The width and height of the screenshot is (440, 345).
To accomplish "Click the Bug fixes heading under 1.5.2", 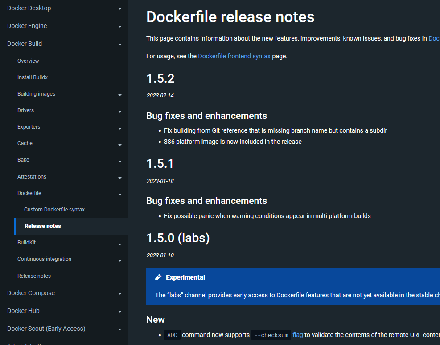I will click(x=206, y=116).
